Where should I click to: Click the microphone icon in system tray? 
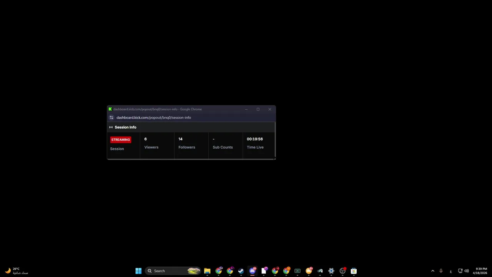tap(441, 271)
